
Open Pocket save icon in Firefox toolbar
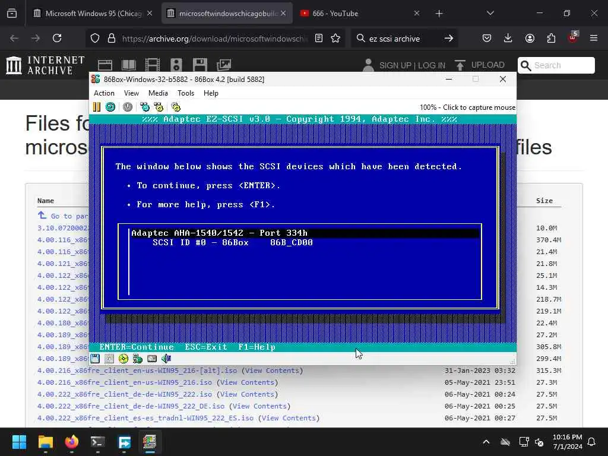[487, 38]
